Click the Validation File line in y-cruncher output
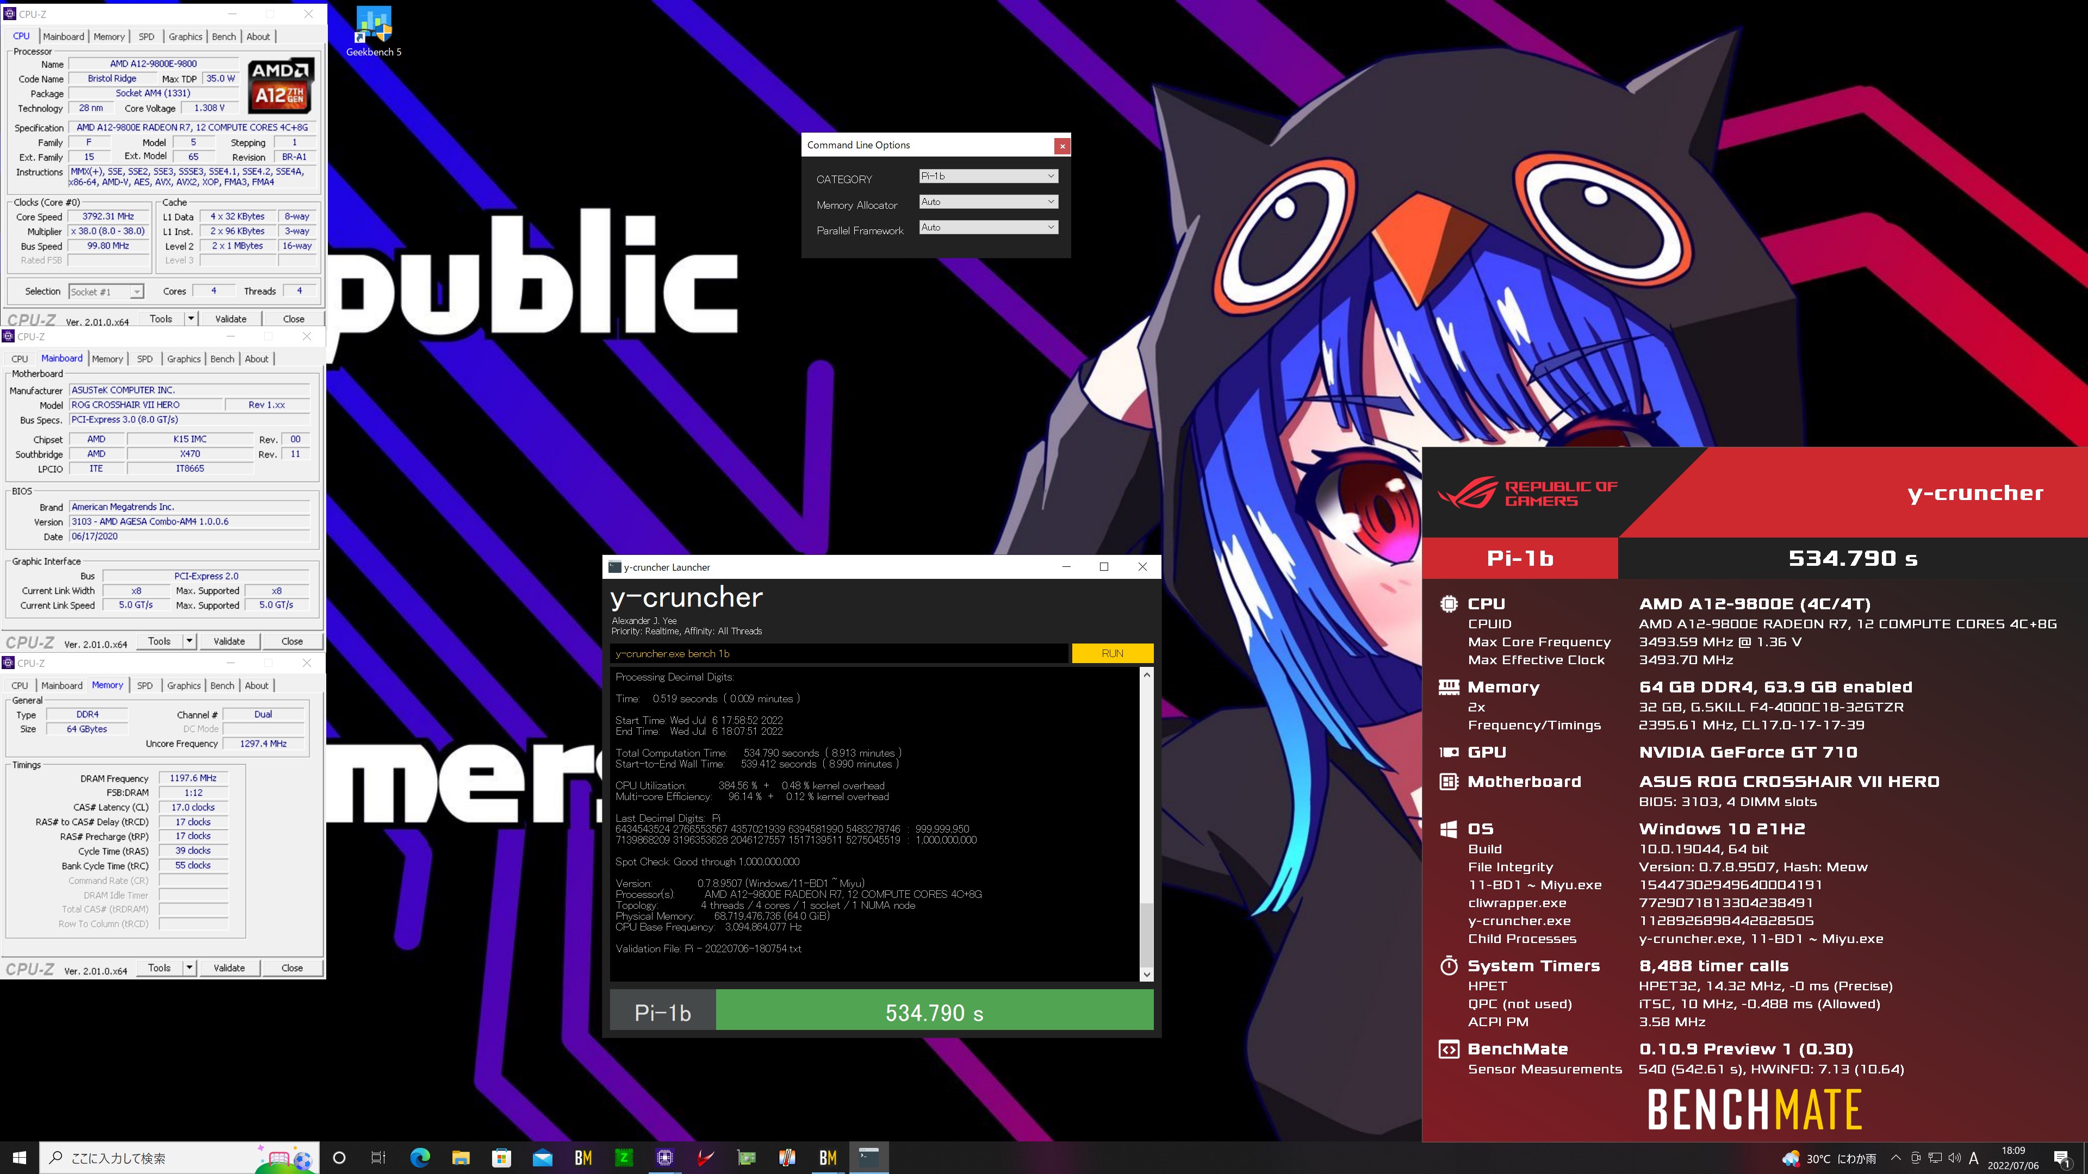The width and height of the screenshot is (2088, 1174). click(x=707, y=949)
